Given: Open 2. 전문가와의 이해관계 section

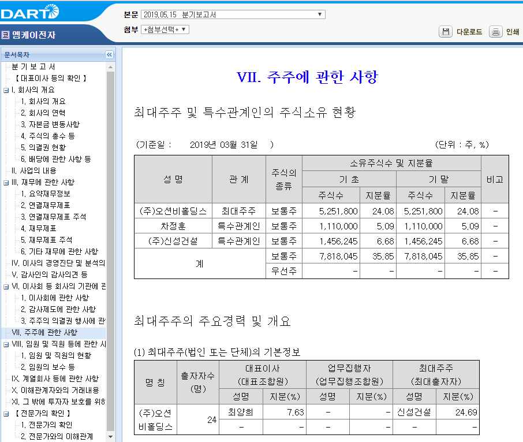Looking at the screenshot, I should pos(57,436).
